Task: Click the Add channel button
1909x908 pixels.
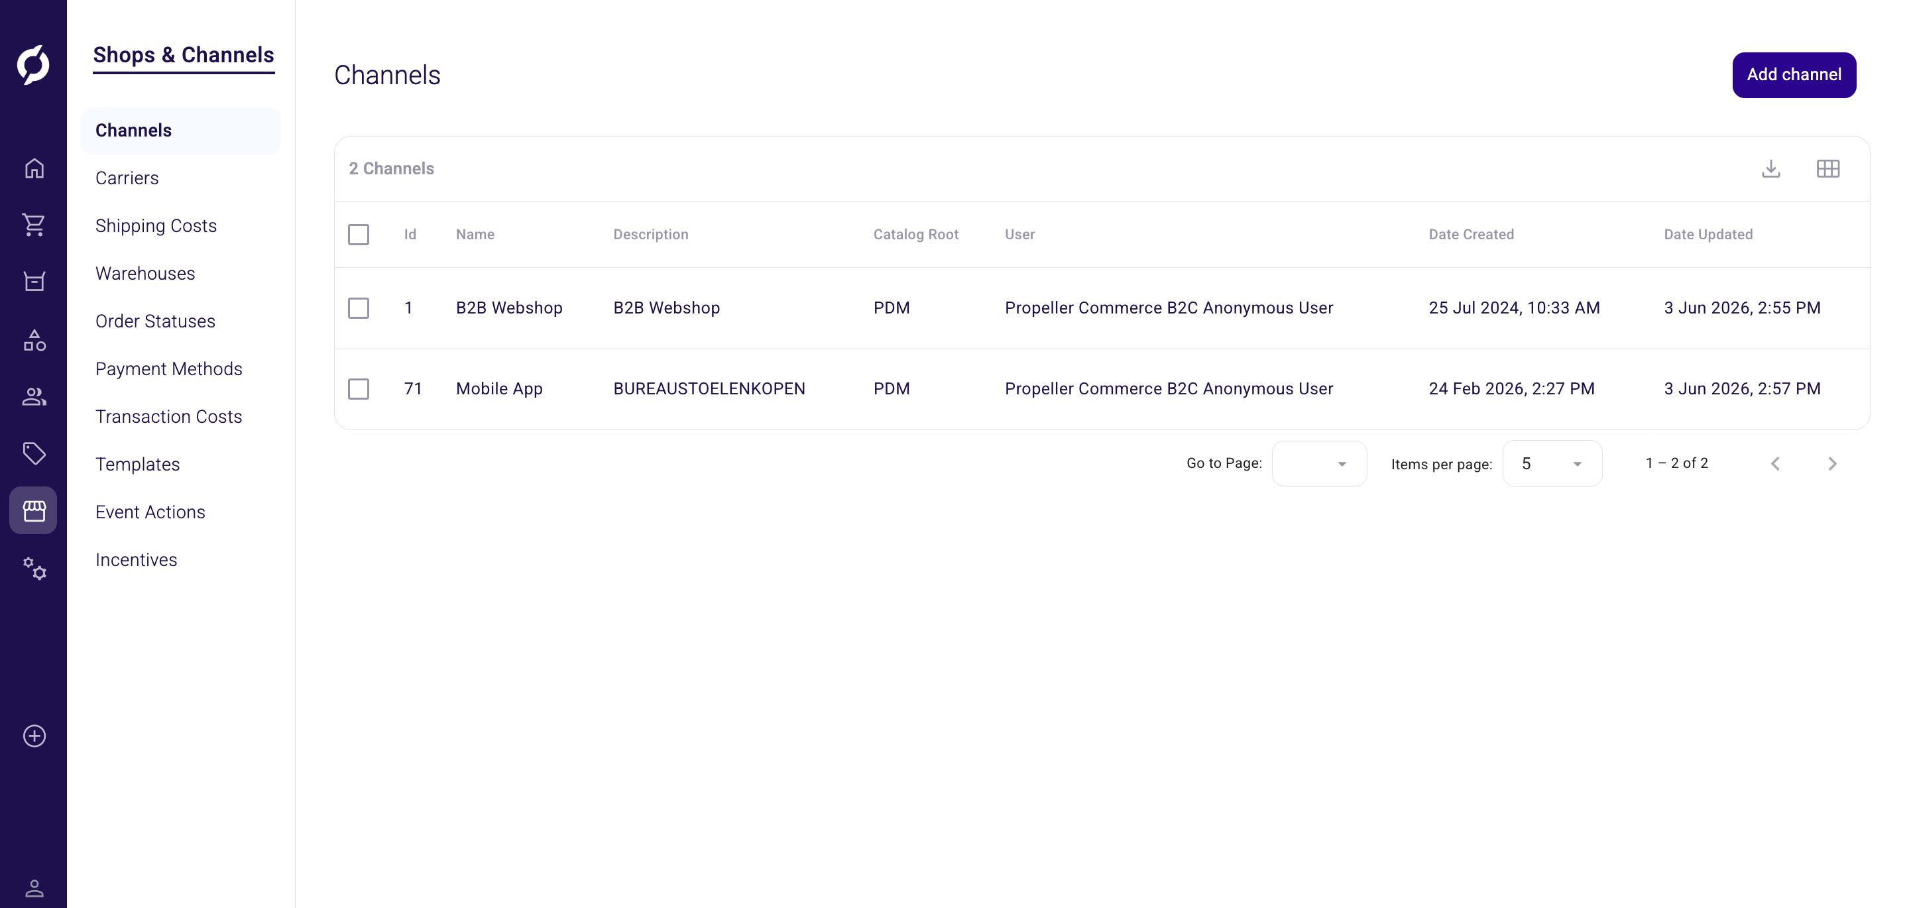Action: 1794,75
